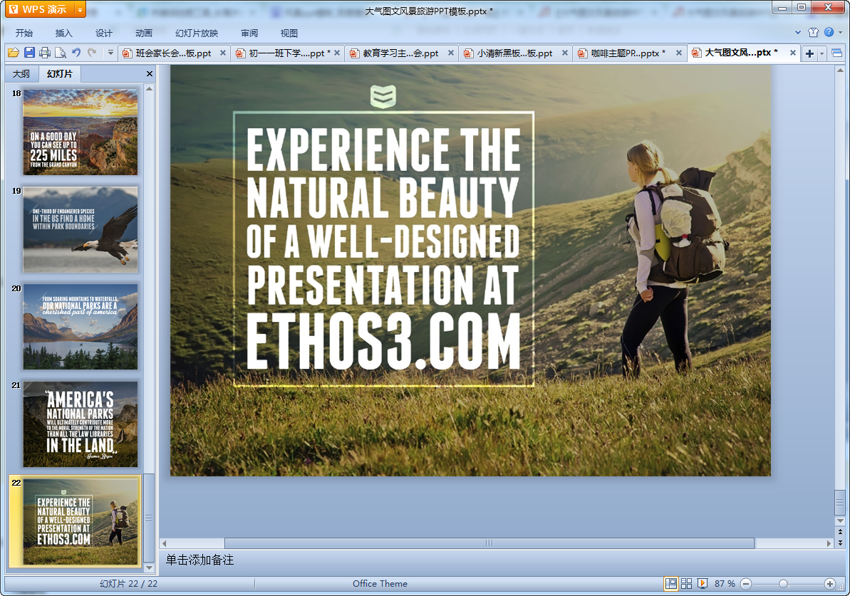Open Help with the blue question mark icon
850x596 pixels.
click(x=829, y=33)
